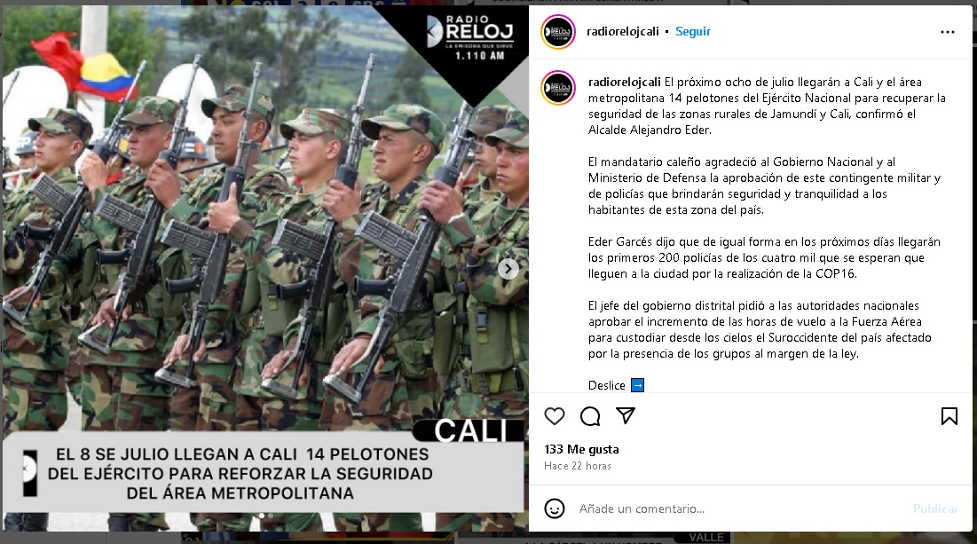
Task: Open the bold radiorelojcali username in the caption
Action: [625, 82]
